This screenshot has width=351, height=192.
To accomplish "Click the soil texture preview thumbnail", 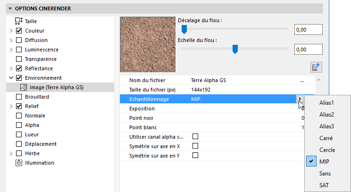I will click(148, 45).
